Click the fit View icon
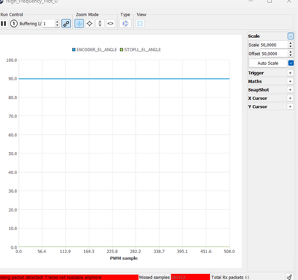298x280 pixels. (x=140, y=24)
